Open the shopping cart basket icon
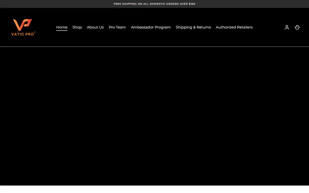Viewport: 309px width, 193px height. click(297, 27)
